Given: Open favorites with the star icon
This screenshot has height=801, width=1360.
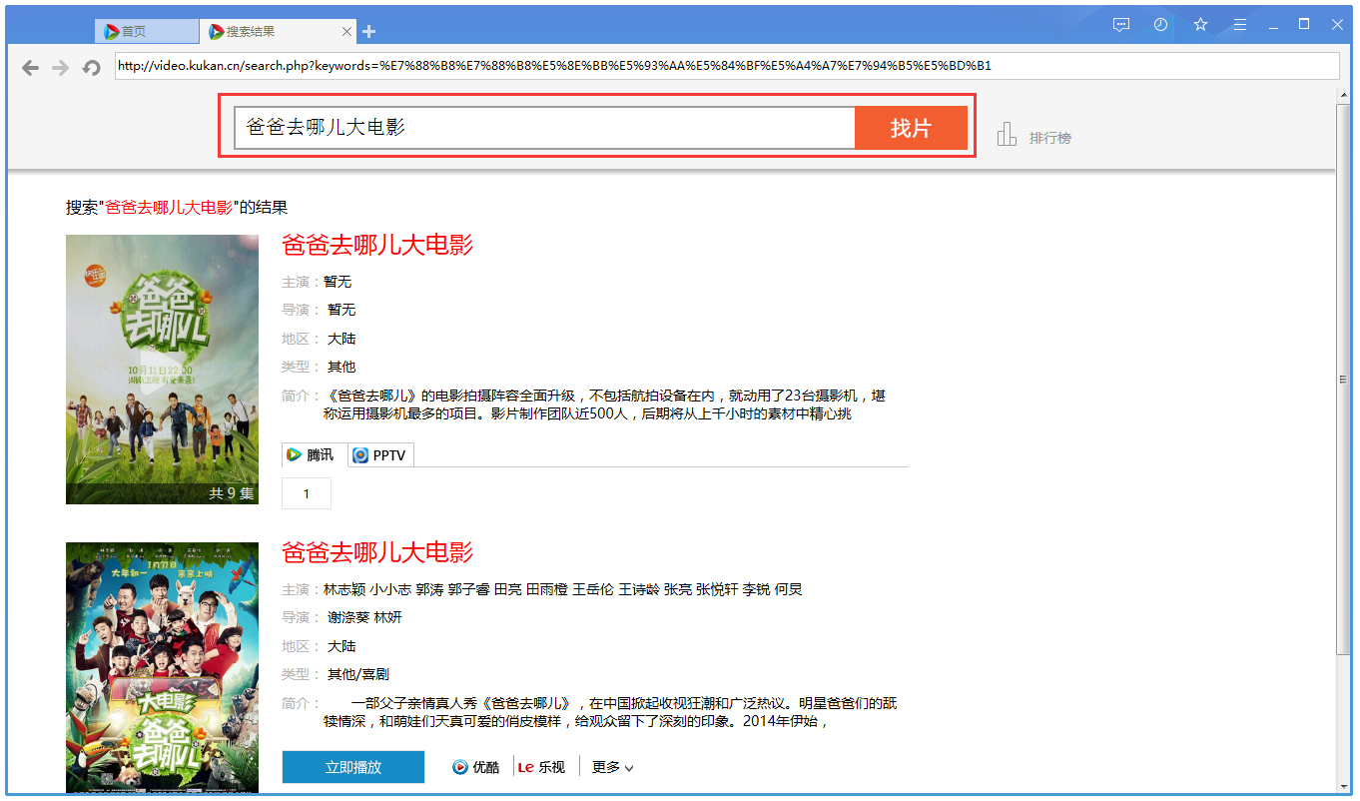Looking at the screenshot, I should 1200,25.
